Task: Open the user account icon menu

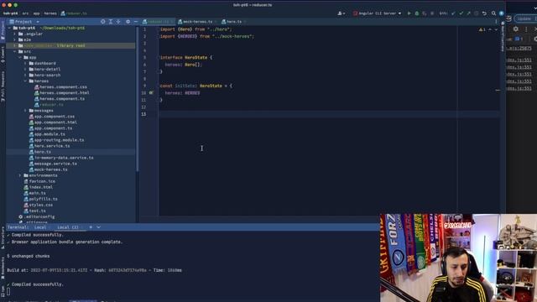Action: [341, 13]
